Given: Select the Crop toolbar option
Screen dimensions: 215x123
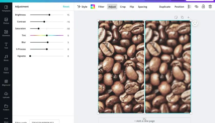Looking at the screenshot, I should [x=123, y=7].
